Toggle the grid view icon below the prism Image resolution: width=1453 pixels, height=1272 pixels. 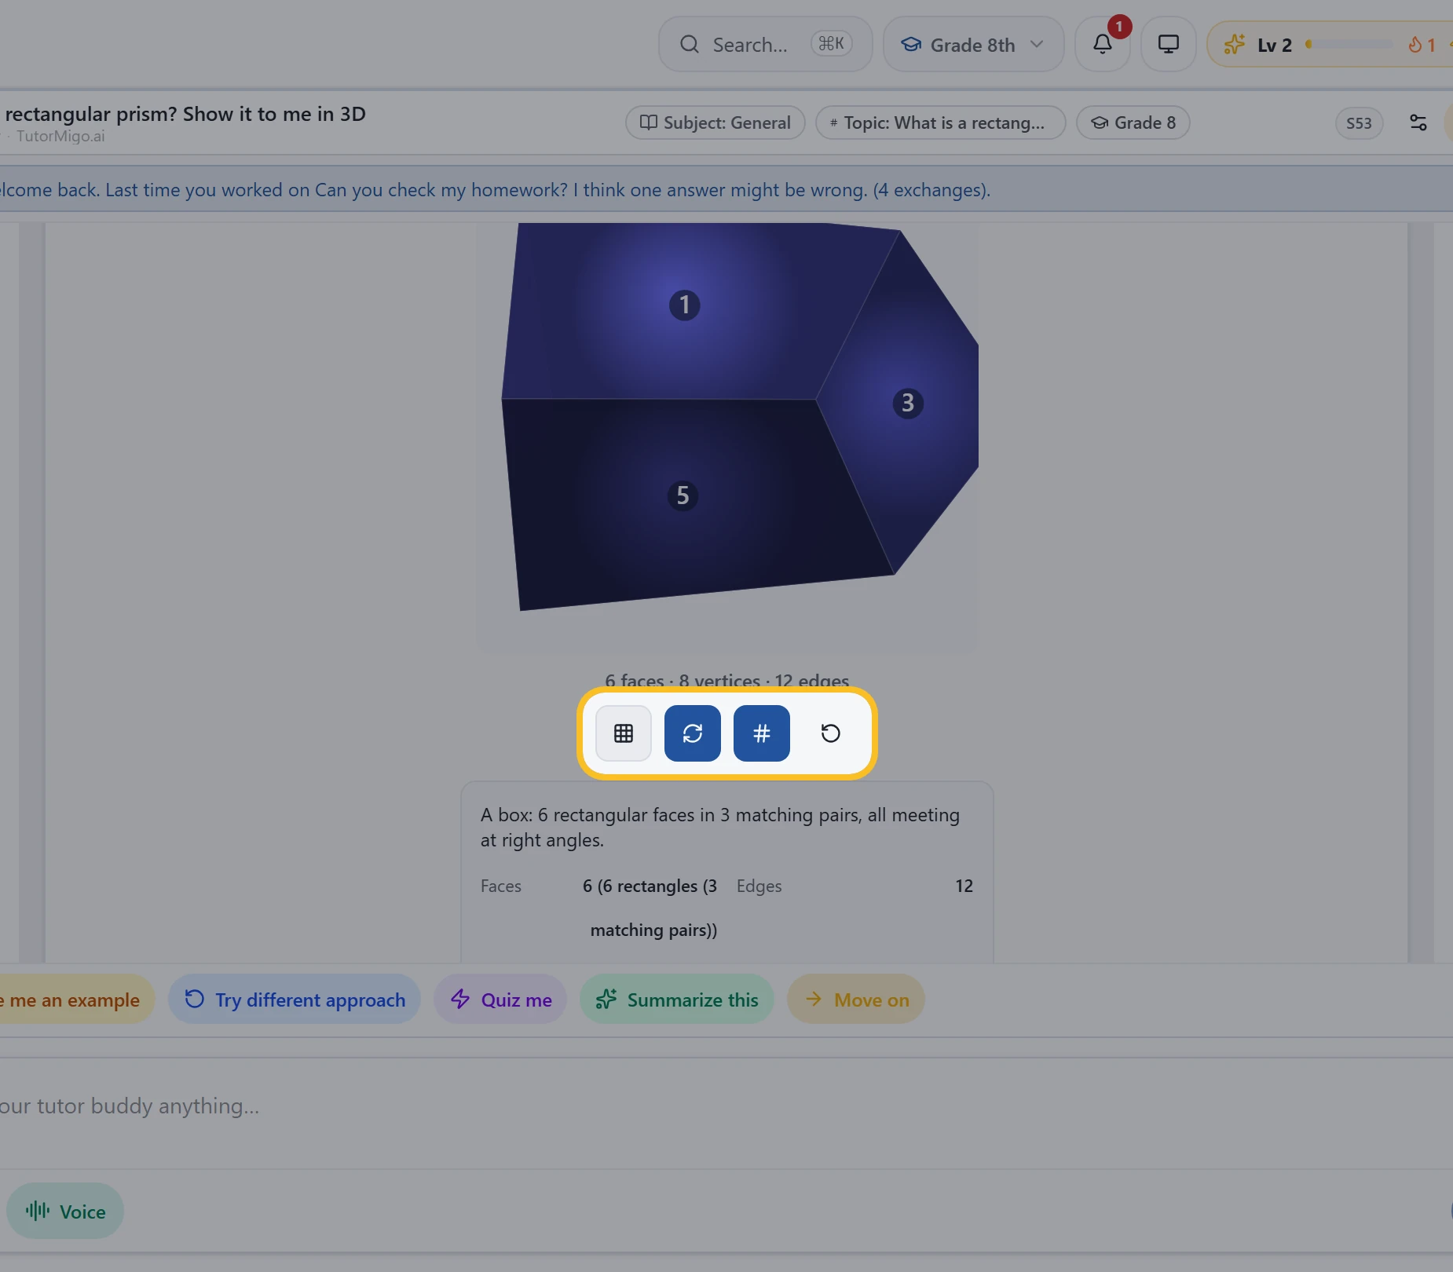point(624,733)
